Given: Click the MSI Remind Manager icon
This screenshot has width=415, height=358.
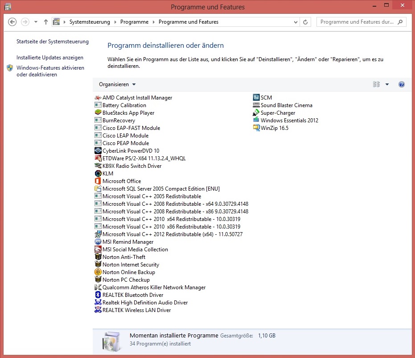Looking at the screenshot, I should click(x=98, y=241).
